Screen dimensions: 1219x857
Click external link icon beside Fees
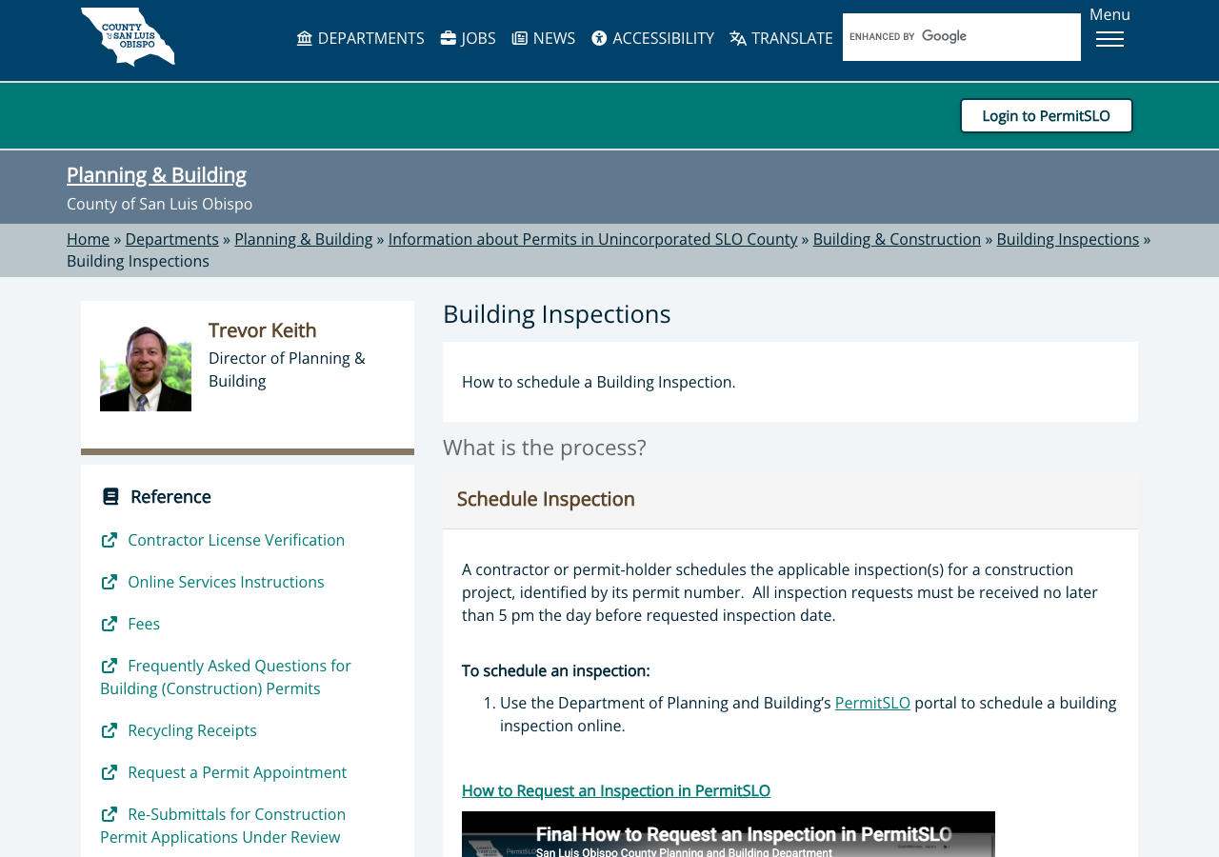coord(110,624)
